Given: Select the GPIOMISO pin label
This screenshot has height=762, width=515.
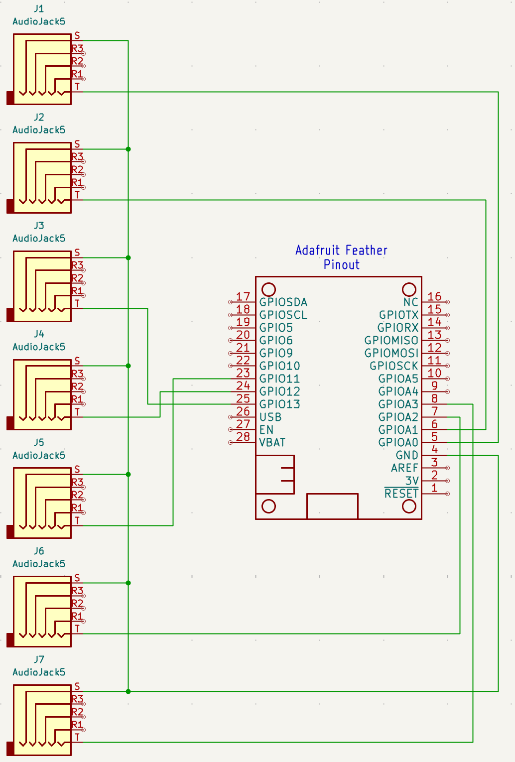Looking at the screenshot, I should tap(391, 341).
